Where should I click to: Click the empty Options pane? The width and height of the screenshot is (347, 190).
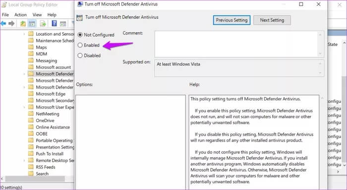tap(130, 142)
